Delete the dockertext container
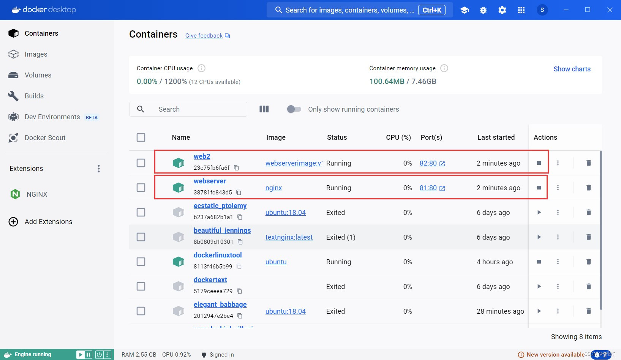The height and width of the screenshot is (360, 621). pos(588,286)
